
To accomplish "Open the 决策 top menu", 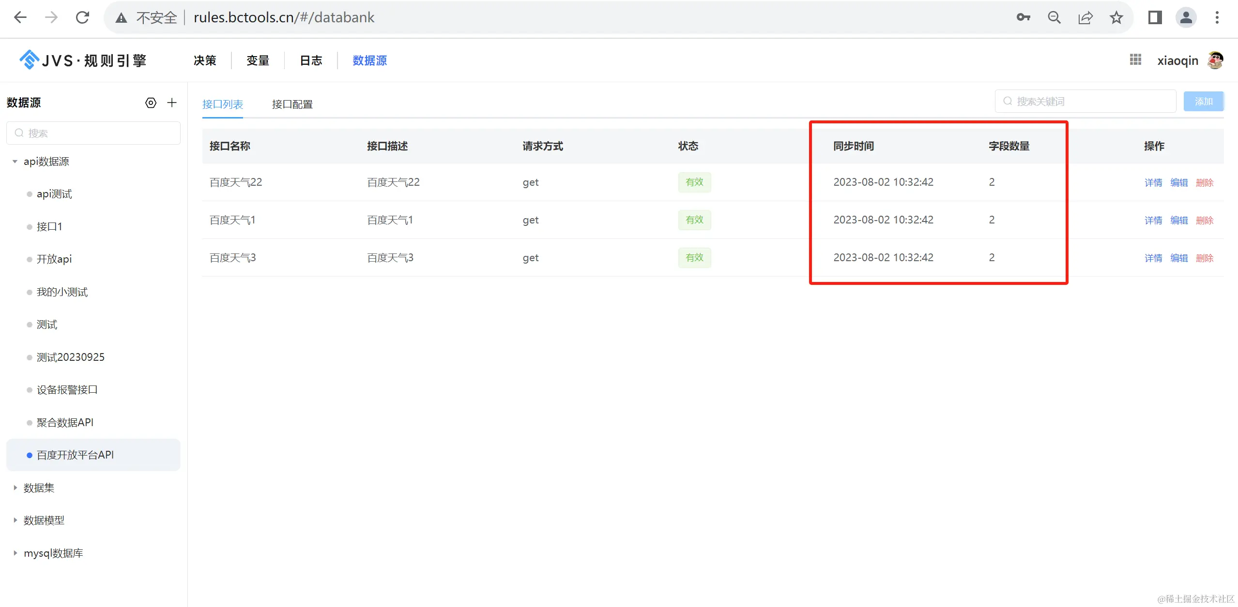I will pyautogui.click(x=205, y=60).
